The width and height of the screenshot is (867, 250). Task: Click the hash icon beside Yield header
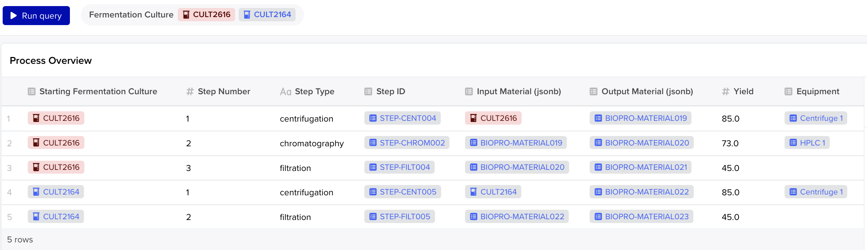coord(726,92)
